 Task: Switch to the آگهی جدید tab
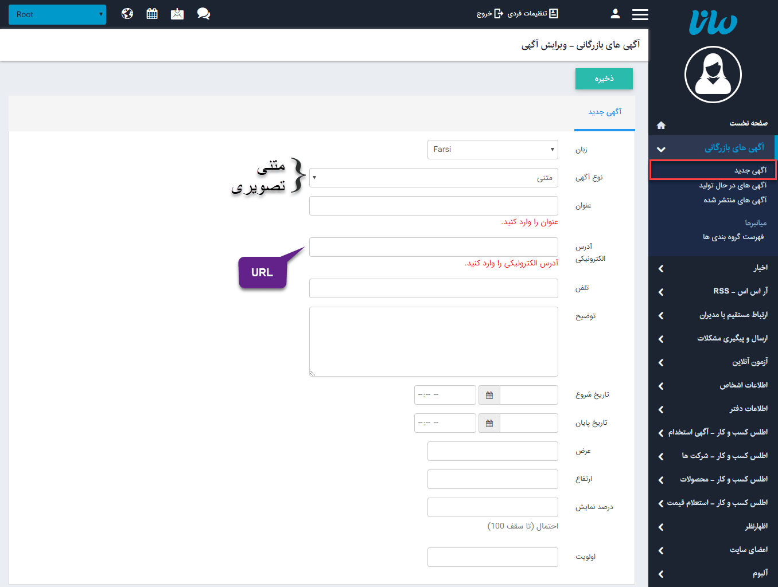click(x=604, y=112)
